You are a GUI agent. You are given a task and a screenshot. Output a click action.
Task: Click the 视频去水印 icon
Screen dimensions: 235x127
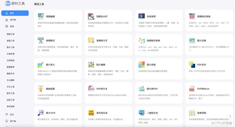click(91, 16)
